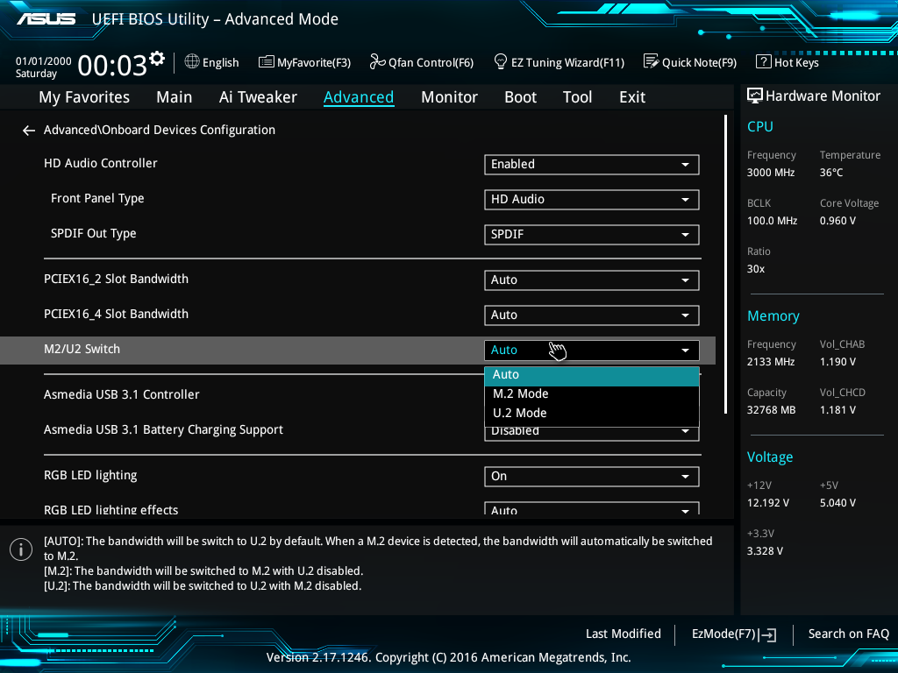898x673 pixels.
Task: Click Asmedia USB 3.1 Controller label
Action: 121,395
